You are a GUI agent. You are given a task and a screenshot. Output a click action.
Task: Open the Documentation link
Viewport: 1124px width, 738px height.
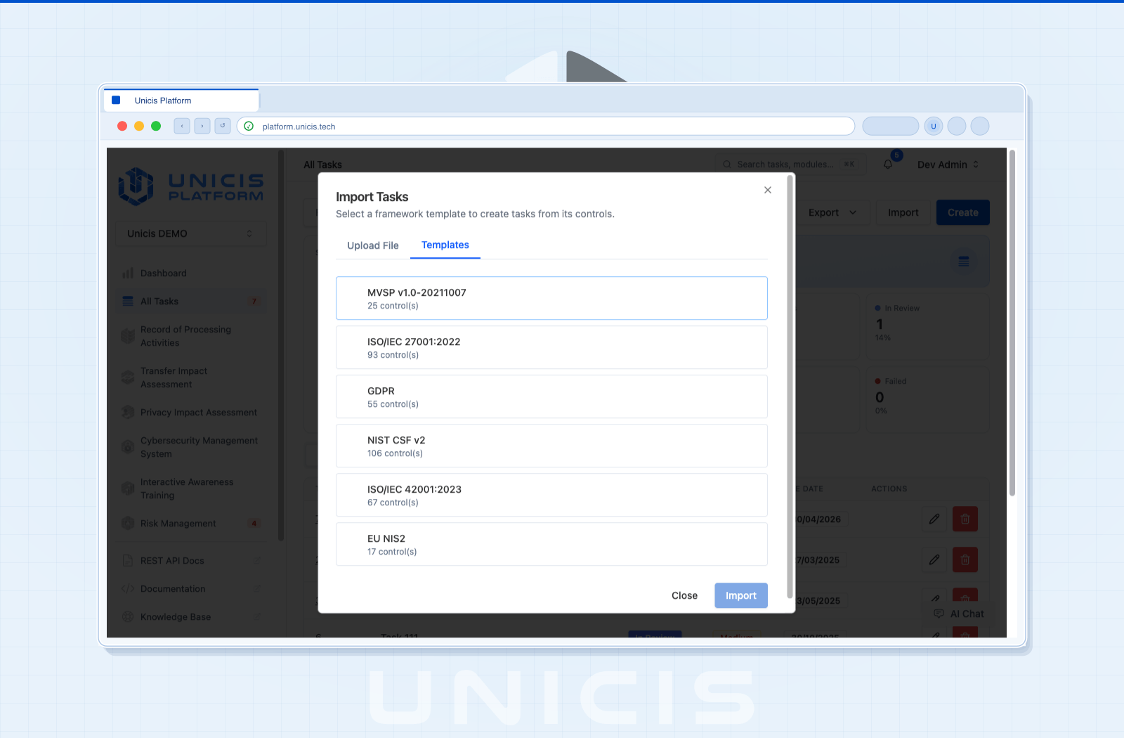tap(191, 589)
